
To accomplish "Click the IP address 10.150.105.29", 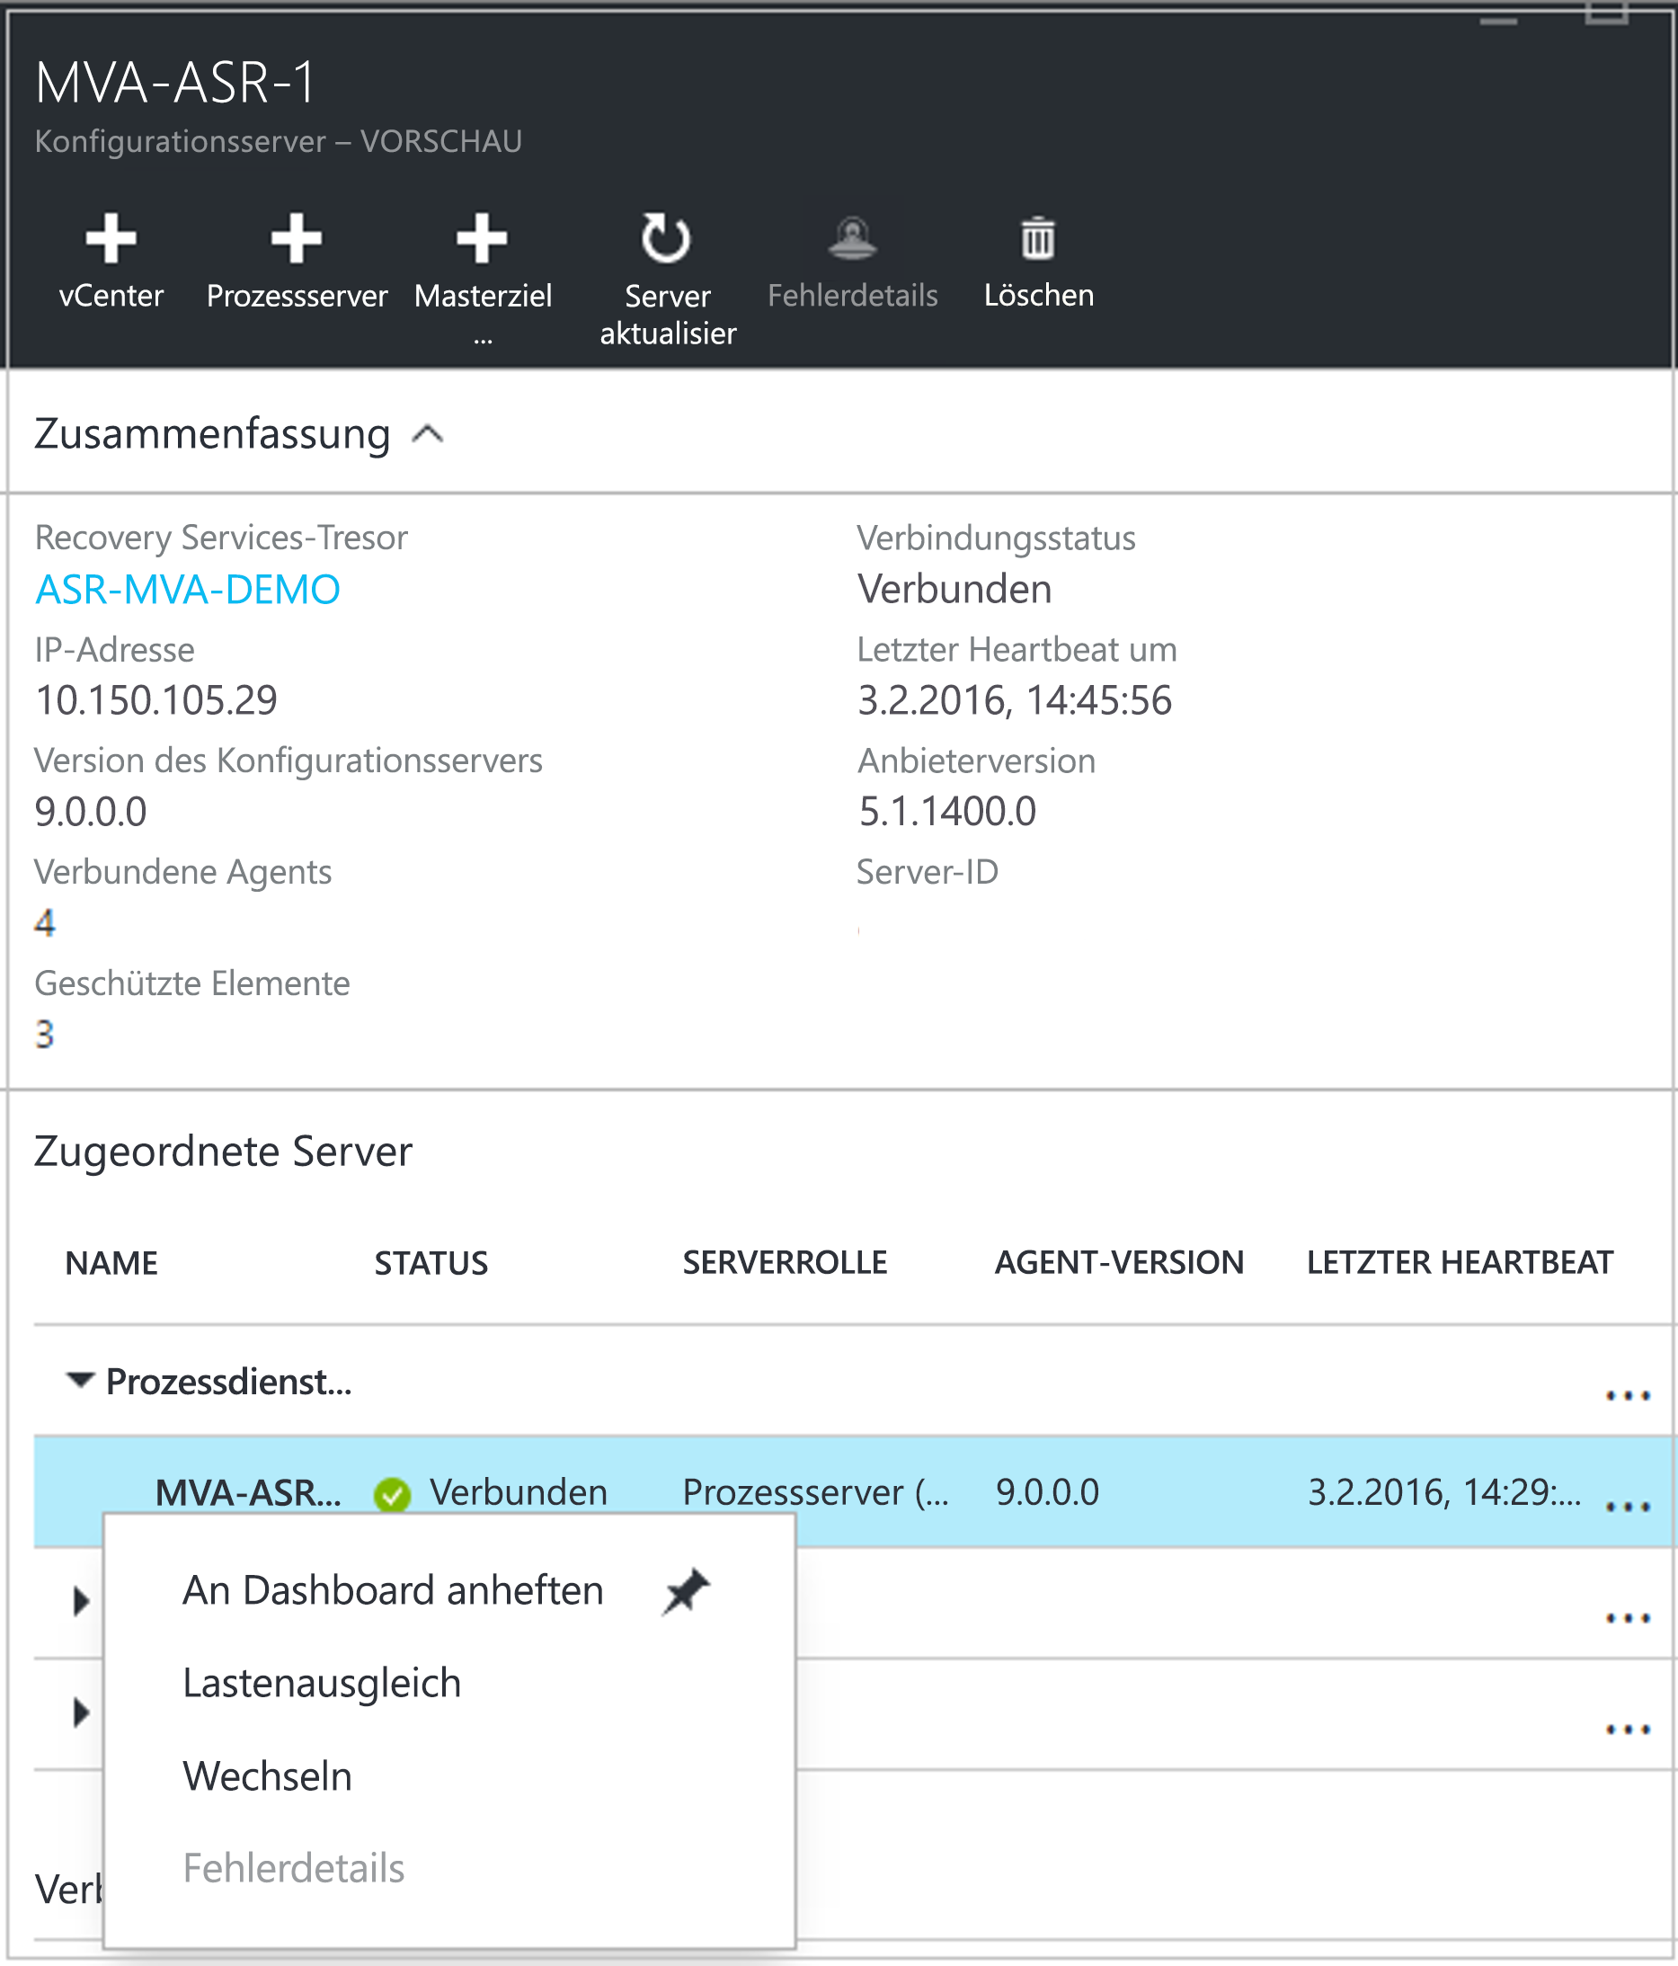I will tap(155, 700).
